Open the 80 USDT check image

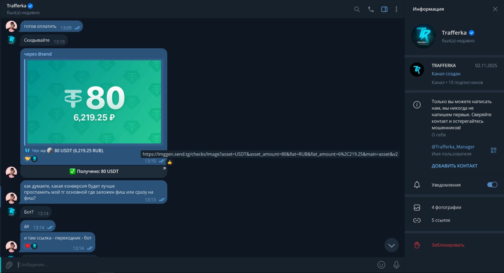click(94, 102)
